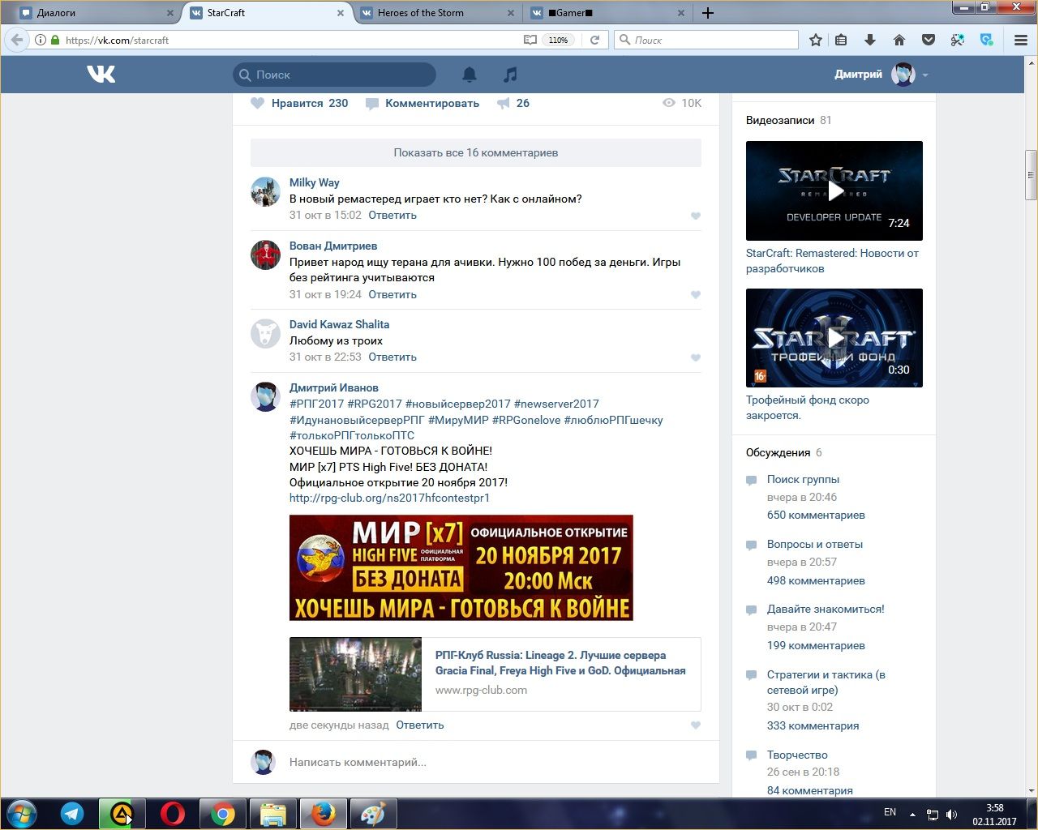Screen dimensions: 1038x830
Task: Toggle Нравится on the post
Action: (x=298, y=103)
